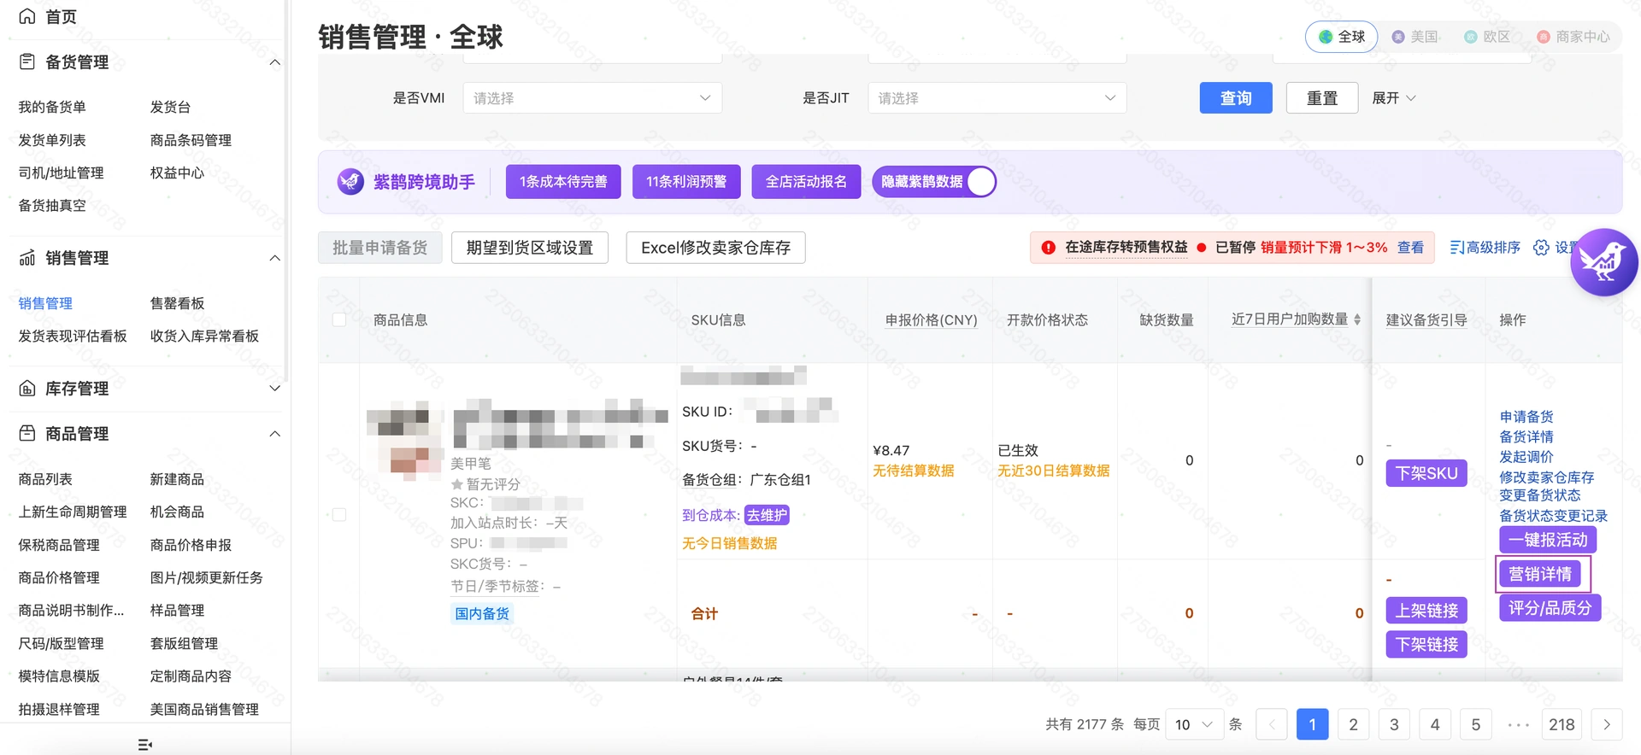The image size is (1641, 755).
Task: Go to next page arrow
Action: coord(1607,724)
